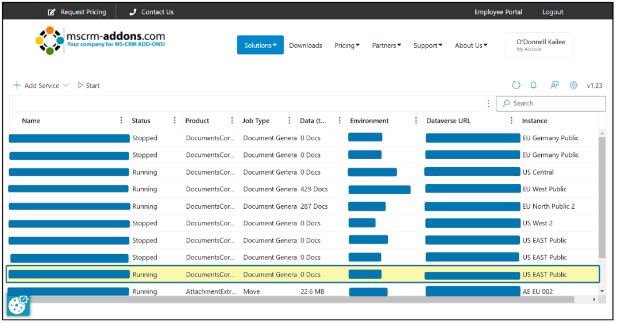617x323 pixels.
Task: Click the vertical scrollbar thumb
Action: point(602,197)
